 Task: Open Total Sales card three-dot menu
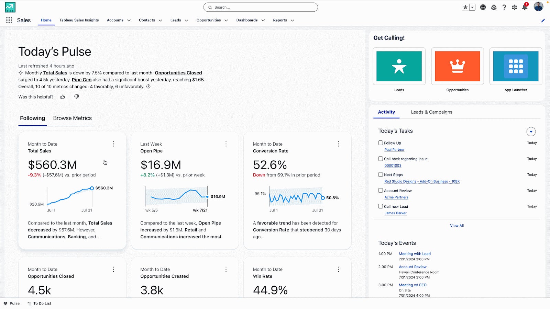coord(113,144)
